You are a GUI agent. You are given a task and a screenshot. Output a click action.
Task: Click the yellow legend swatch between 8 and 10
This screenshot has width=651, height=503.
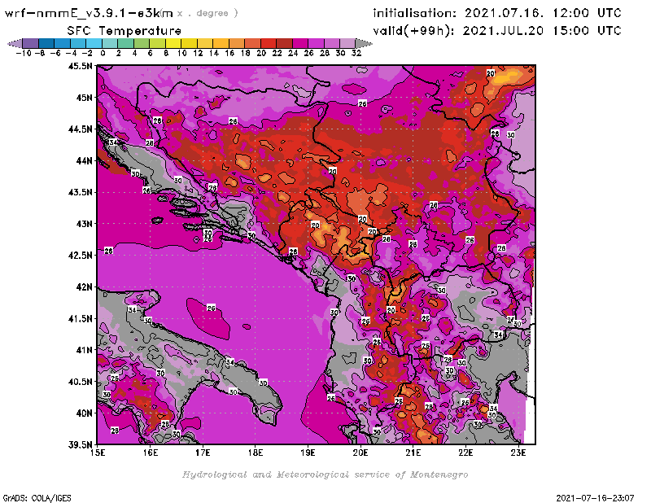173,44
